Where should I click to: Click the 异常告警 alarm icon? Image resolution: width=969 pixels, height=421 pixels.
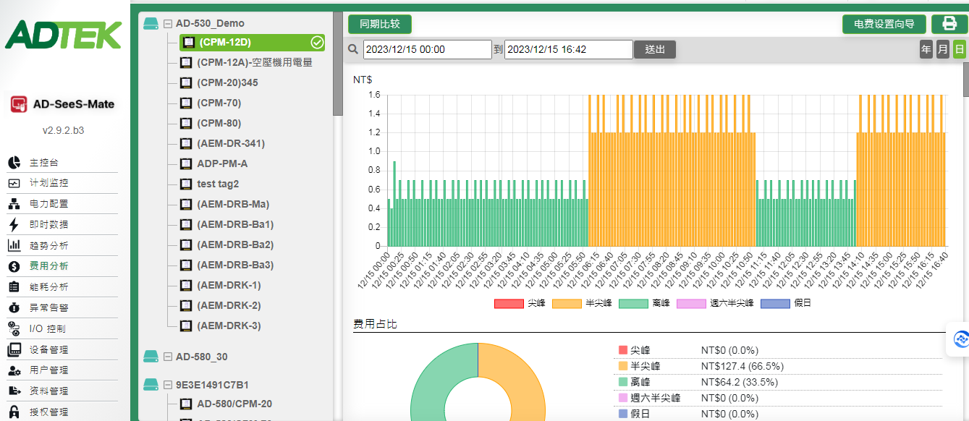pos(14,308)
